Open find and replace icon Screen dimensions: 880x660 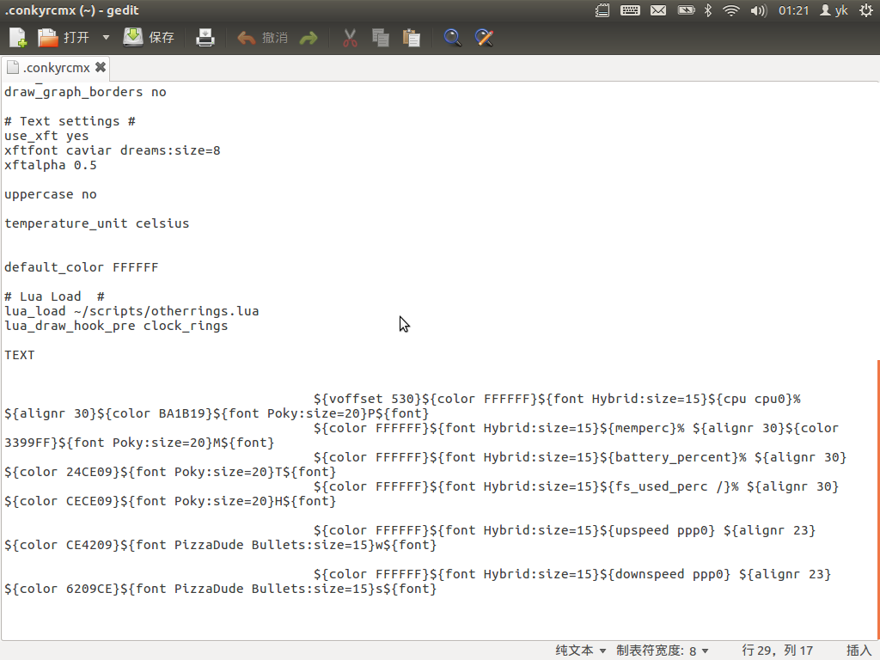tap(484, 38)
